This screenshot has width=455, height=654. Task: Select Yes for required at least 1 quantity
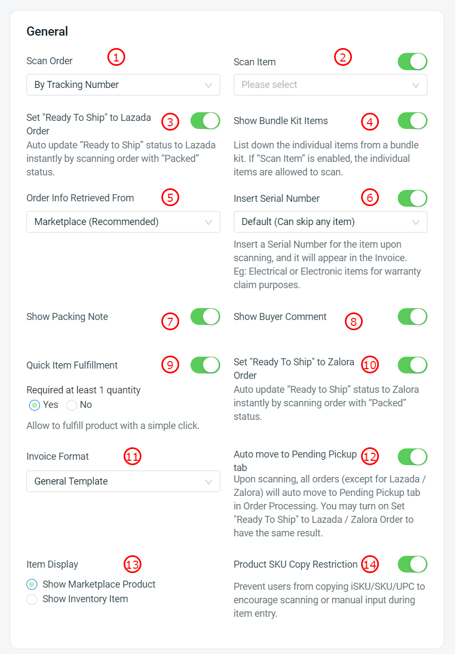tap(35, 405)
